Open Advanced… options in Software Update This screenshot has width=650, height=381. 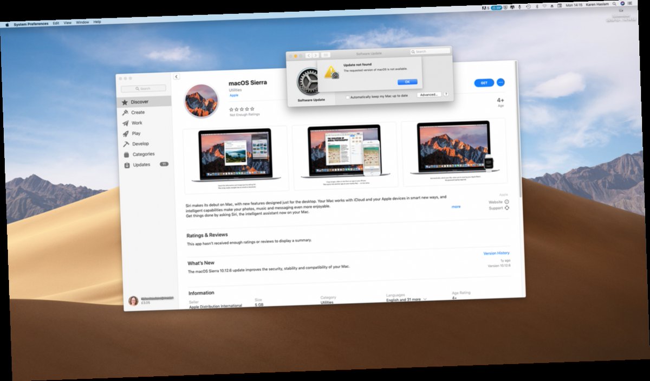428,94
